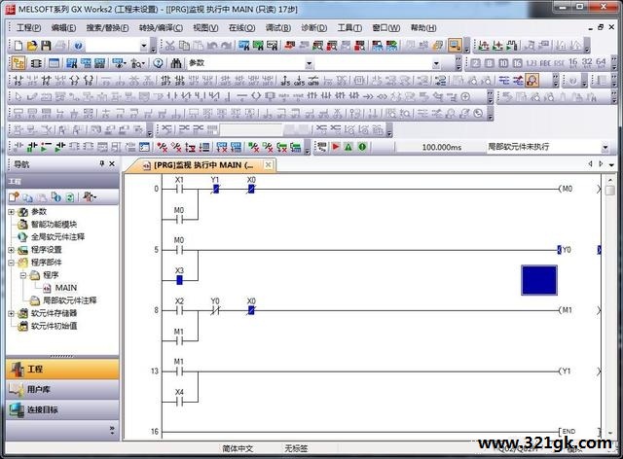The image size is (623, 459).
Task: Click the new item icon in navigation panel toolbar
Action: (x=15, y=196)
